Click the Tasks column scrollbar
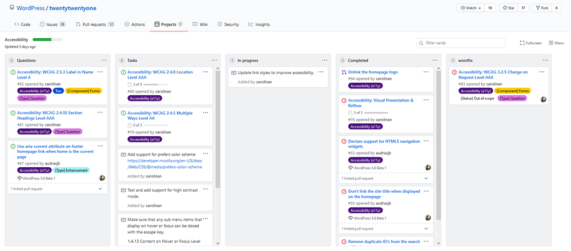The image size is (571, 251). [x=218, y=129]
